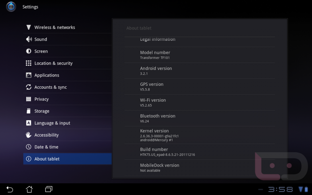Tap the Storage SD card icon
Screen dimensions: 312x195
point(29,111)
